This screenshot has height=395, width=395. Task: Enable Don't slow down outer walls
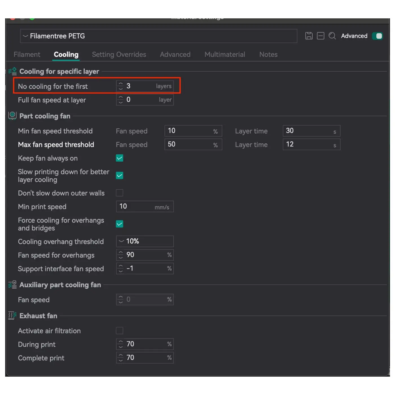pyautogui.click(x=120, y=193)
